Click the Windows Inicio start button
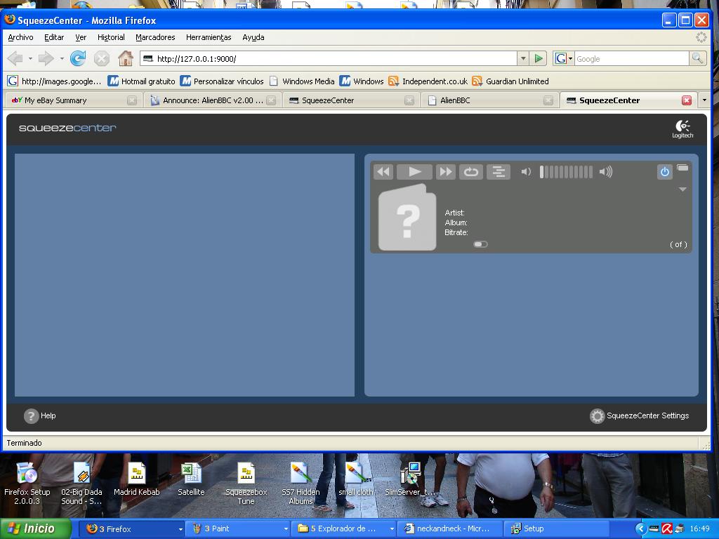This screenshot has width=719, height=539. click(35, 528)
